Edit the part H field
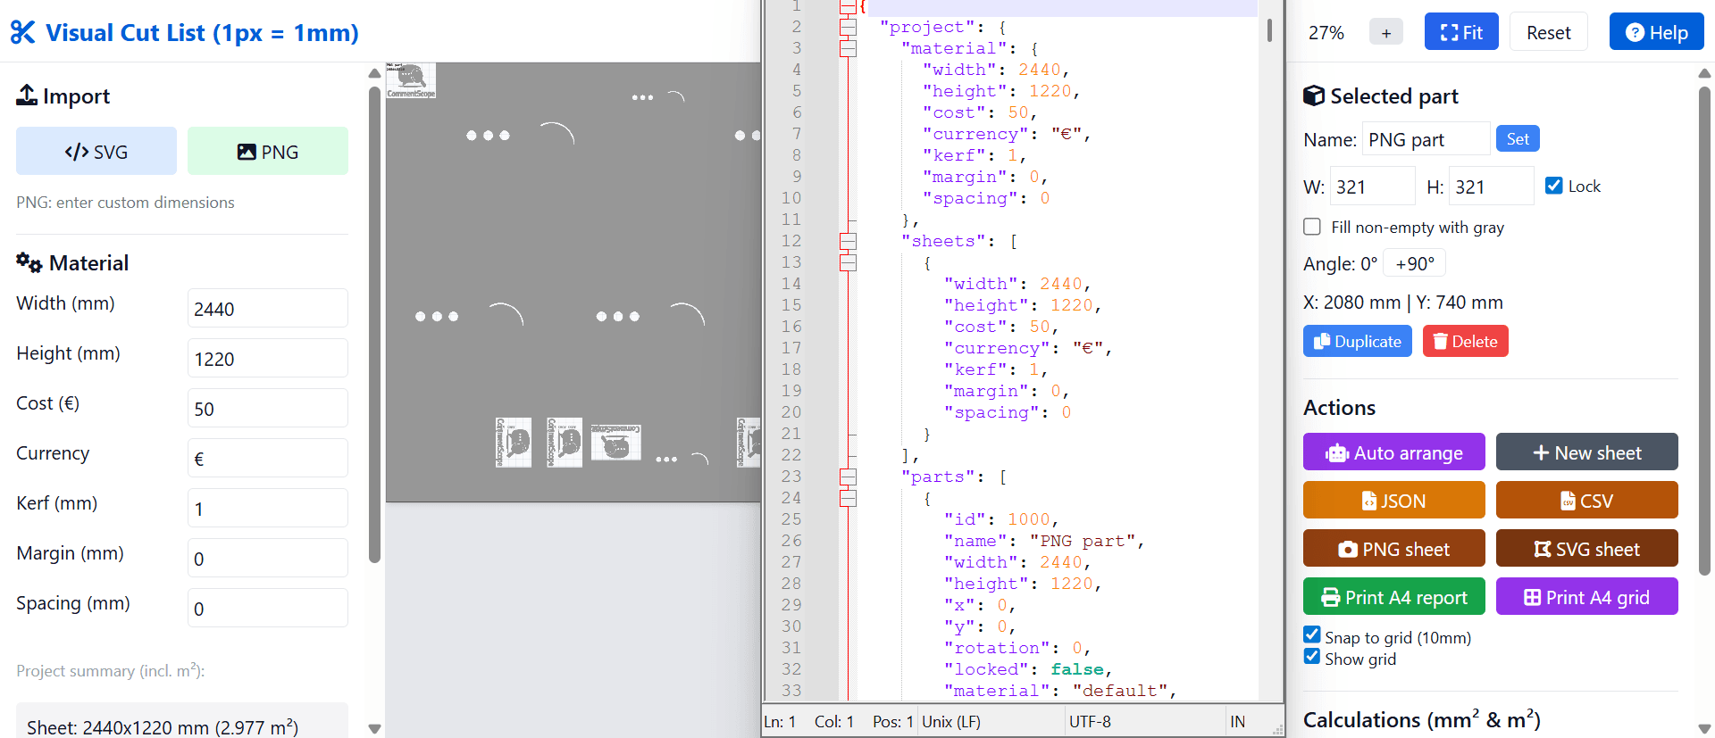1715x738 pixels. pyautogui.click(x=1492, y=187)
